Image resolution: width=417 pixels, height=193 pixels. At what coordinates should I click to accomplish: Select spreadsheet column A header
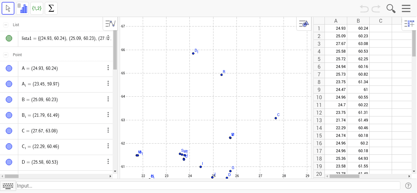(x=336, y=21)
